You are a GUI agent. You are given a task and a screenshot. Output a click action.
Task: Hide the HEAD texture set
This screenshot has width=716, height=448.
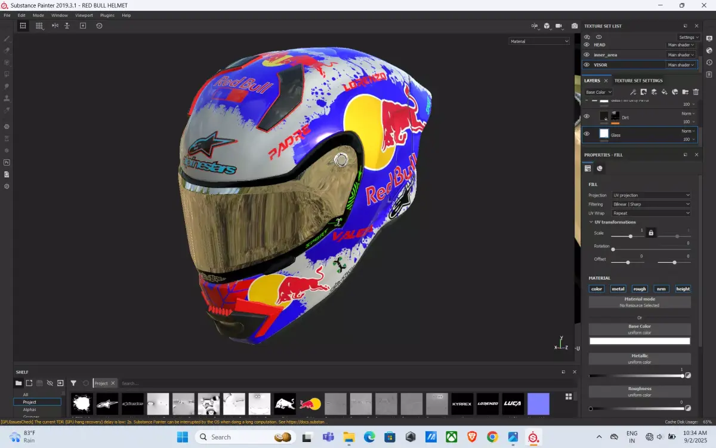tap(587, 45)
